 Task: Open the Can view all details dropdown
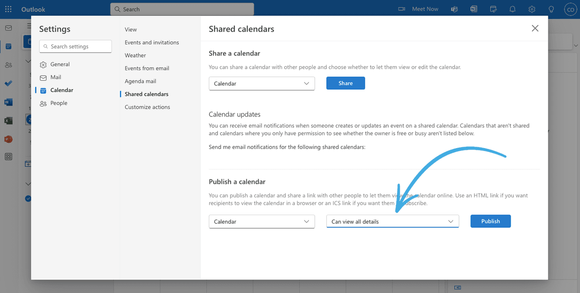392,221
